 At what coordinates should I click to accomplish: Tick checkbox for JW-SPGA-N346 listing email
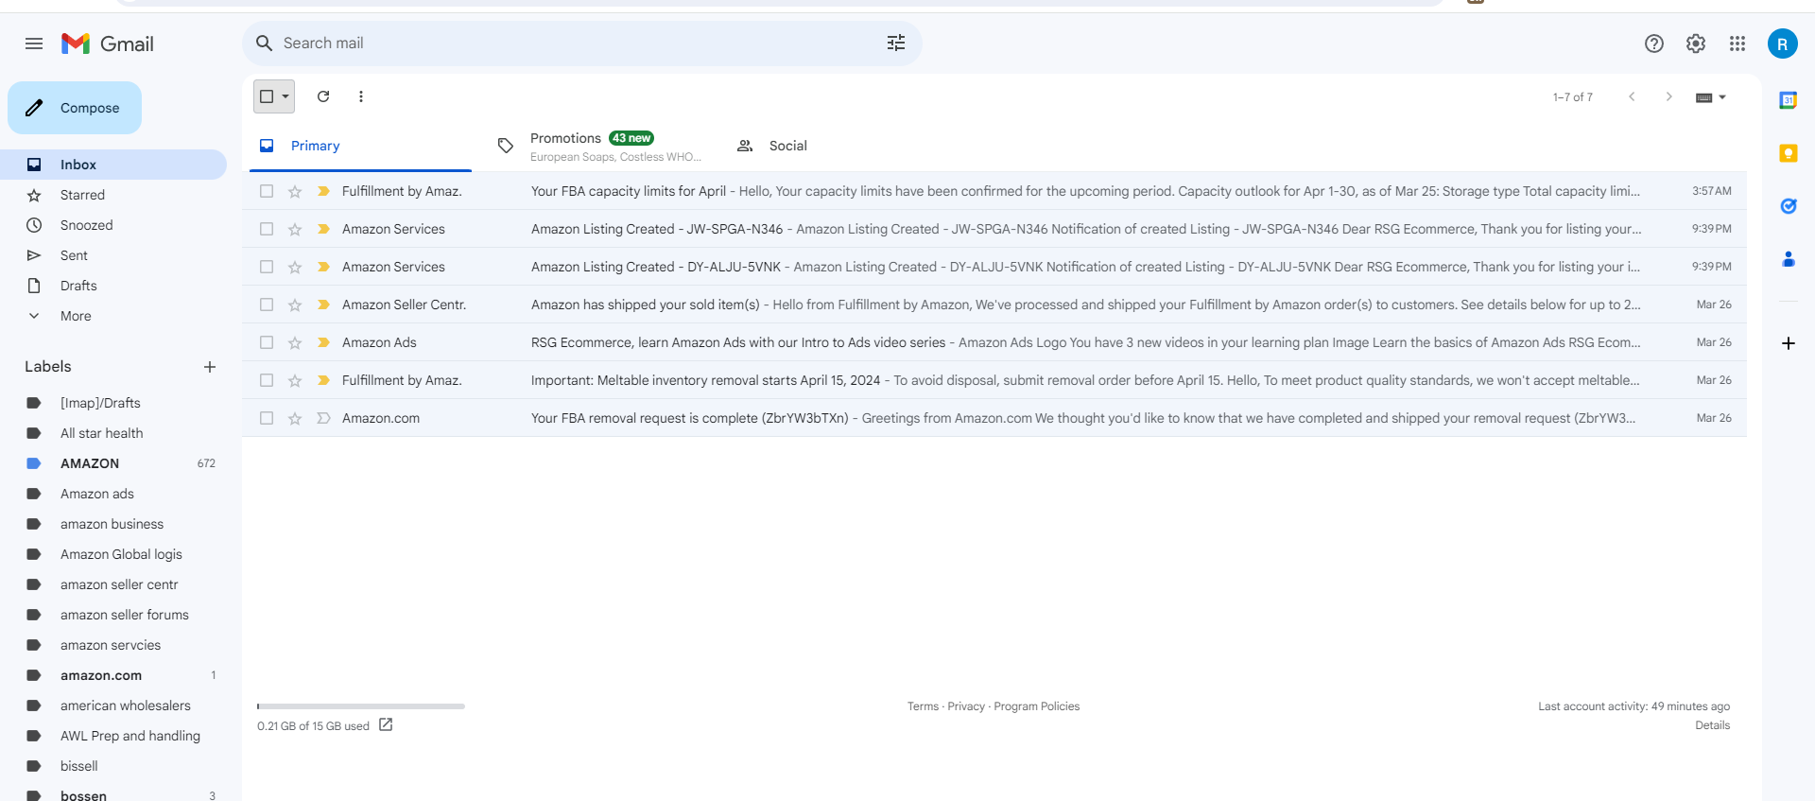(x=267, y=229)
